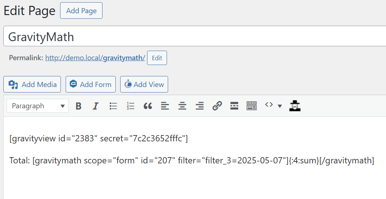Insert a numbered list
The height and width of the screenshot is (199, 386).
click(x=131, y=106)
